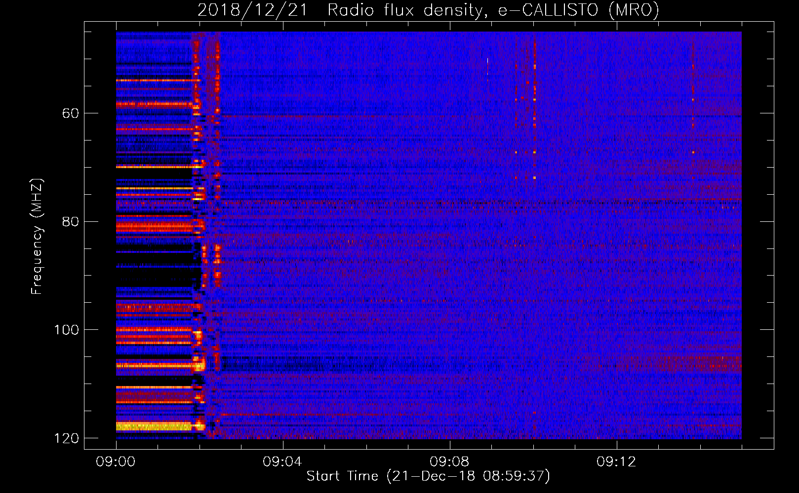Click the plot title '2018/12/21 Radio flux density, e-CALLISTO (MRO)'
The width and height of the screenshot is (799, 493).
pyautogui.click(x=428, y=10)
